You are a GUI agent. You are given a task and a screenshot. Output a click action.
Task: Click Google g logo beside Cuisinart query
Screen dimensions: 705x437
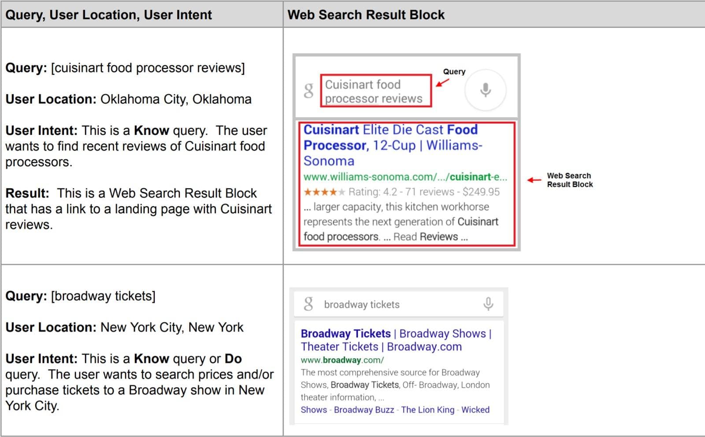[x=309, y=90]
